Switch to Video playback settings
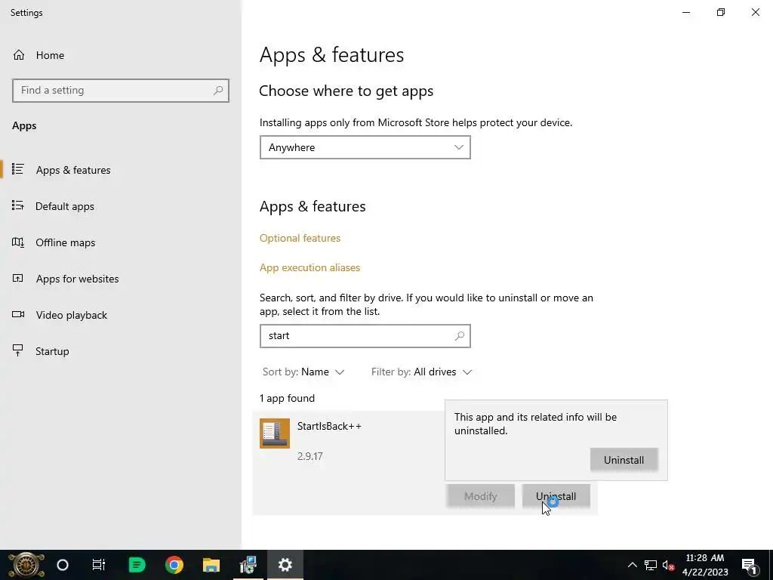Image resolution: width=773 pixels, height=580 pixels. [71, 315]
